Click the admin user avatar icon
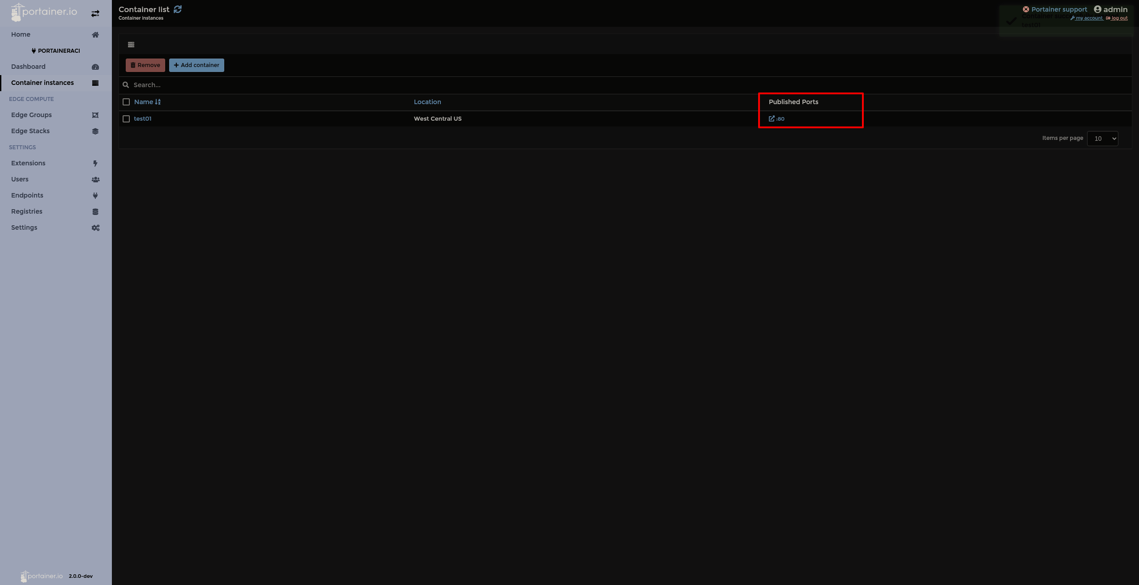 coord(1097,9)
